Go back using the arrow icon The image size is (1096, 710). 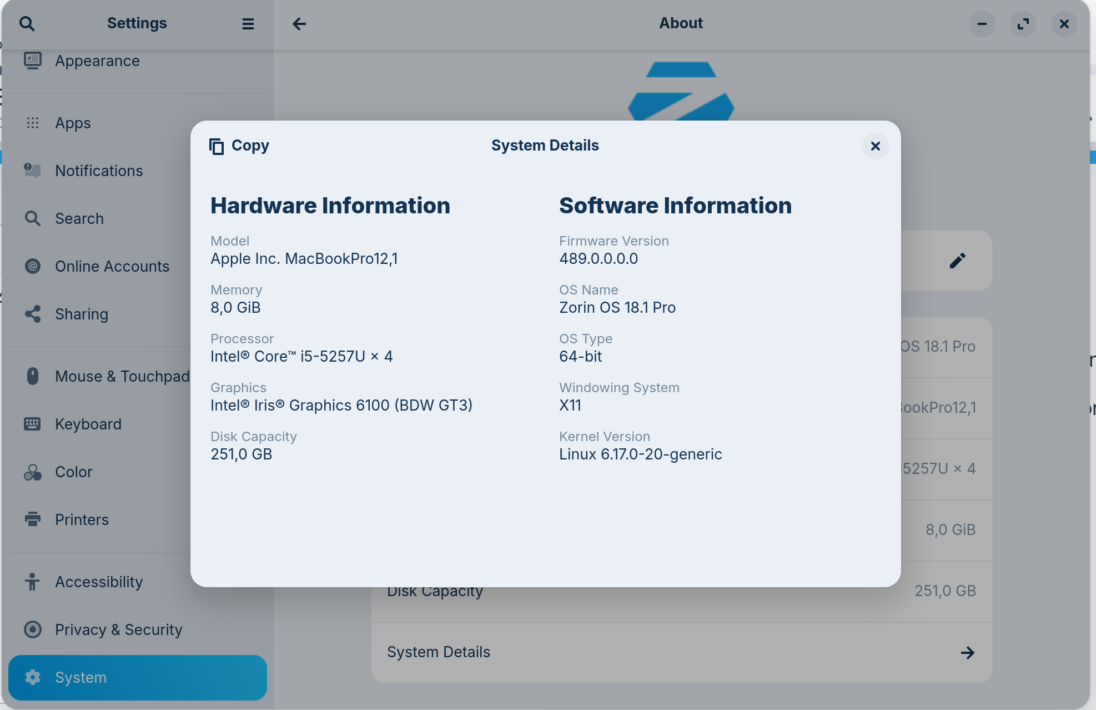click(299, 23)
